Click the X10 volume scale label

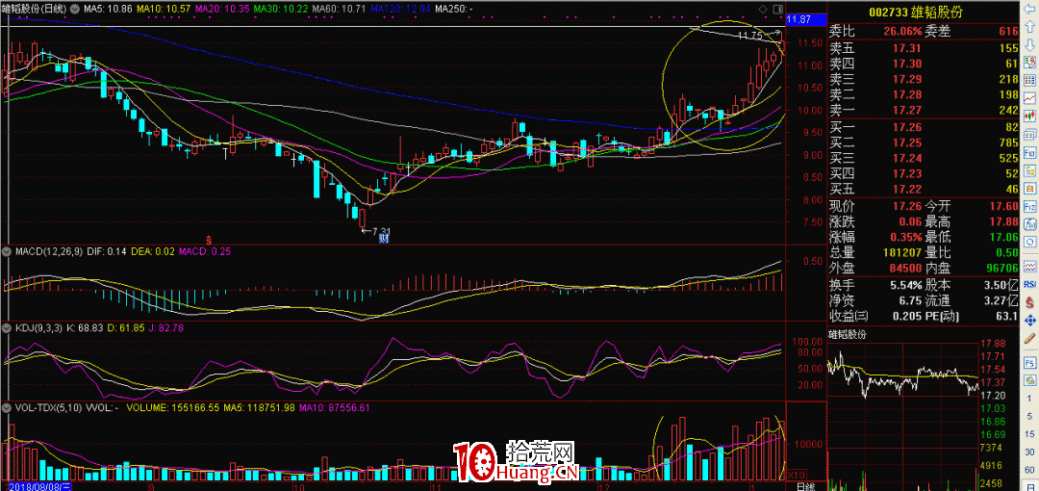point(796,475)
